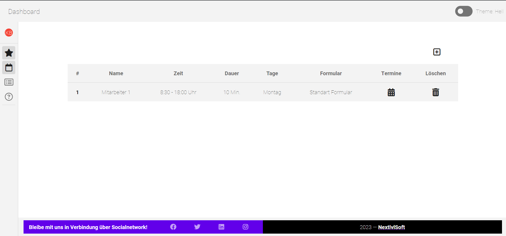Screen dimensions: 506x236
Task: Open the calendar sidebar icon
Action: tap(9, 67)
